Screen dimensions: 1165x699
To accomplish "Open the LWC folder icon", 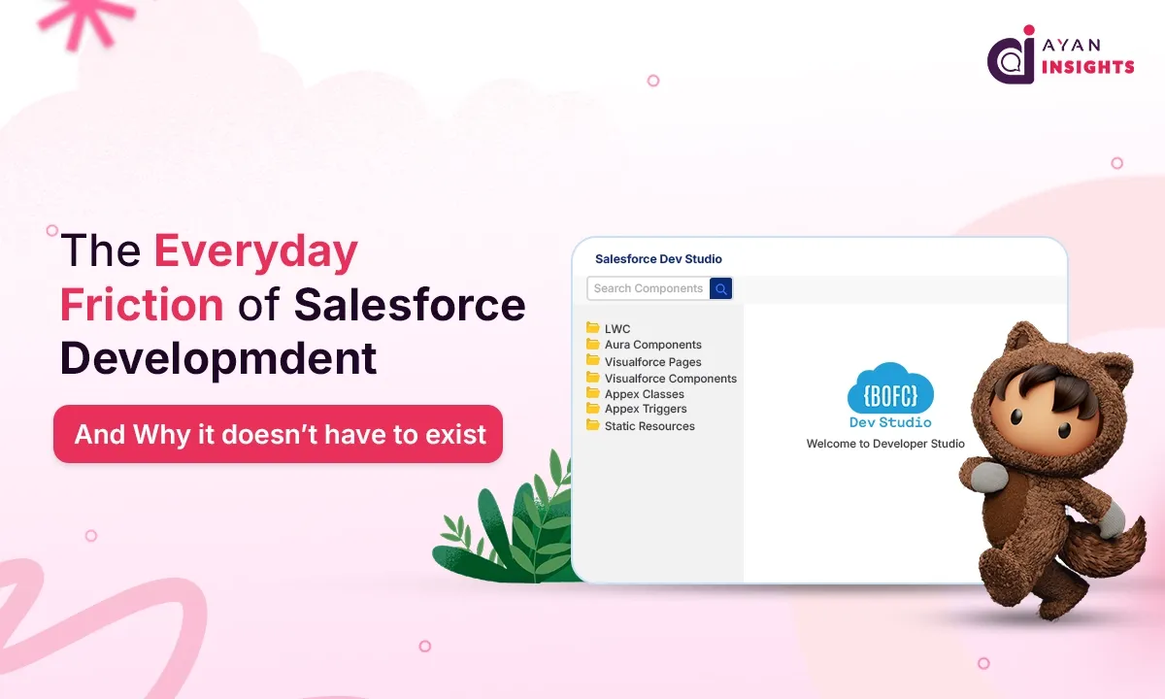I will tap(592, 328).
